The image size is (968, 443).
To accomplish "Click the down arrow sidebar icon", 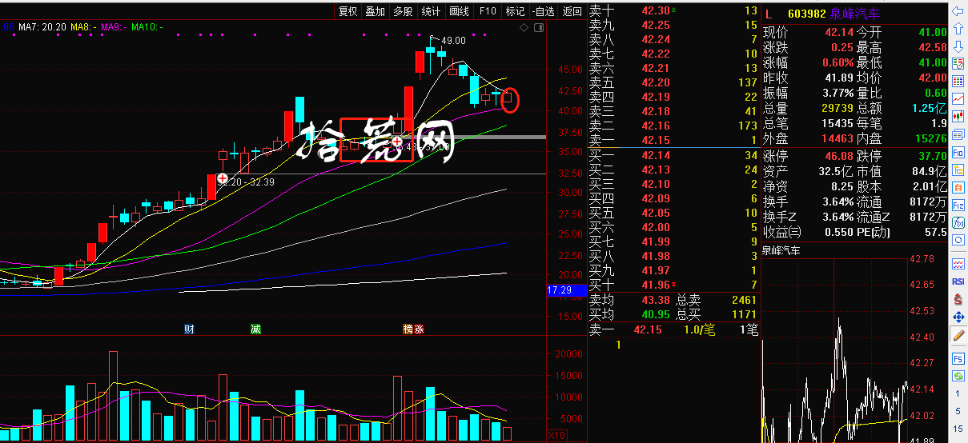I will [958, 48].
